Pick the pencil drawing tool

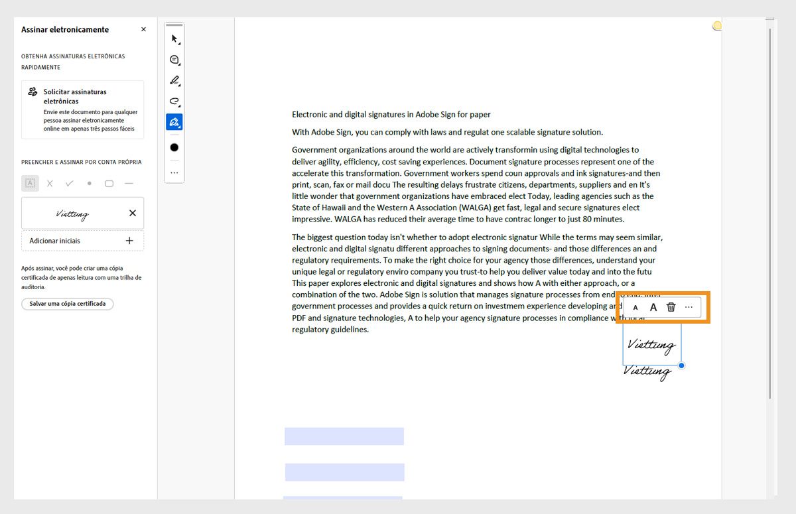[174, 81]
